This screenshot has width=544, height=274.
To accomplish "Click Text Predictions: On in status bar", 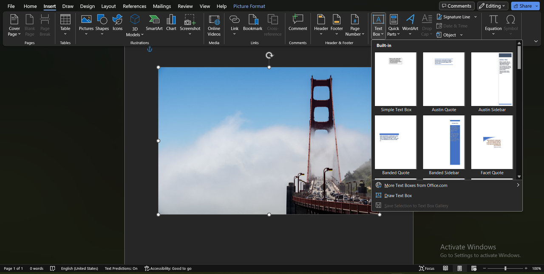I will tap(121, 268).
